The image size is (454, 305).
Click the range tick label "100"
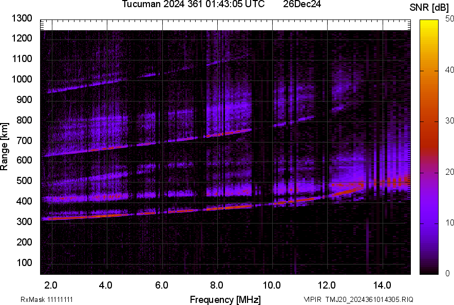point(24,262)
